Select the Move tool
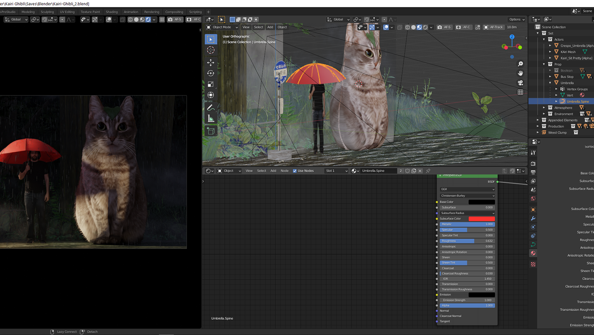594x335 pixels. [211, 62]
